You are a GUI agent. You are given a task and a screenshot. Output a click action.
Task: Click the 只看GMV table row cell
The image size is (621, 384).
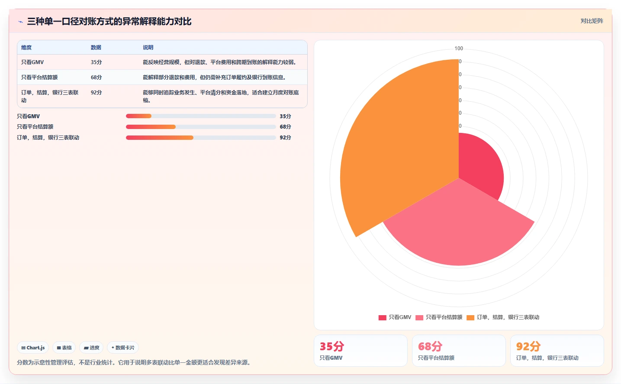point(32,62)
